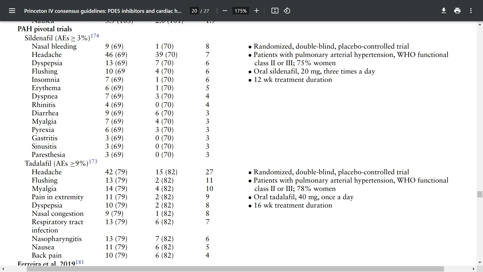Click the 'Back pain' row label
483x272 pixels.
point(47,255)
